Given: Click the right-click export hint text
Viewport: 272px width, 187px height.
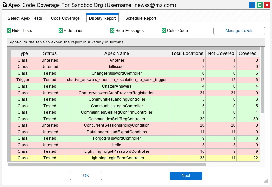Looking at the screenshot, I should point(67,42).
